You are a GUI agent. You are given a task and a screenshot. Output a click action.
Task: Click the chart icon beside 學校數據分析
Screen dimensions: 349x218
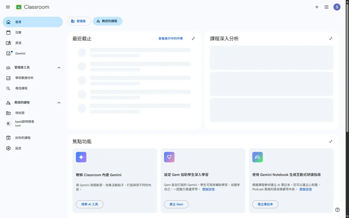pos(8,78)
